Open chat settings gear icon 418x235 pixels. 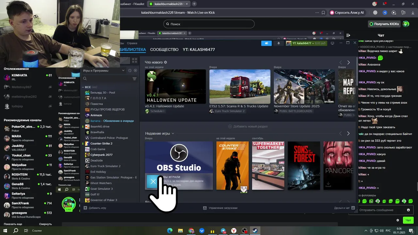click(398, 220)
